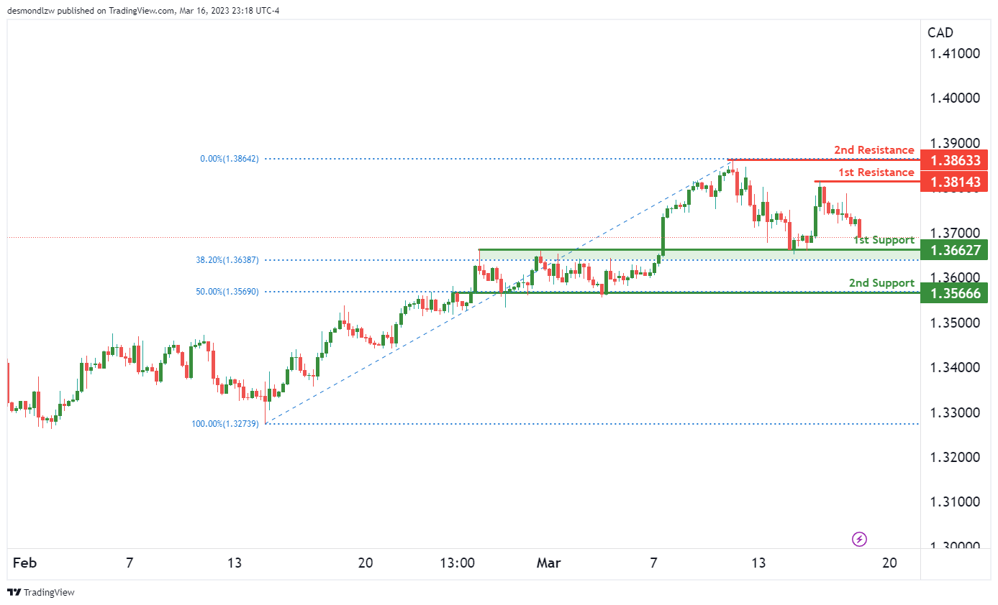Click the purple lightning bolt icon
Image resolution: width=998 pixels, height=605 pixels.
point(859,538)
